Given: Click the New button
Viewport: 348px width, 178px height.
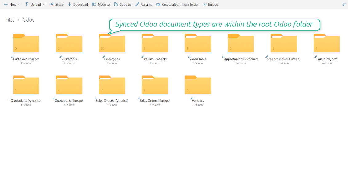Looking at the screenshot, I should pyautogui.click(x=10, y=4).
